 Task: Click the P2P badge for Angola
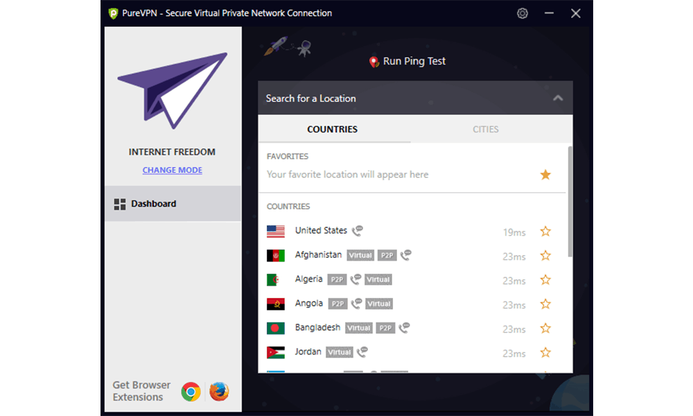coord(337,304)
